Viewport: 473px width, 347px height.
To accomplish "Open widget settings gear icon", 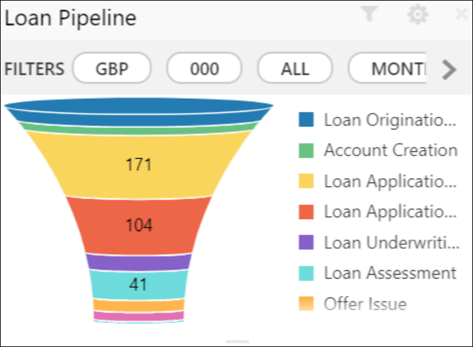I will [417, 15].
